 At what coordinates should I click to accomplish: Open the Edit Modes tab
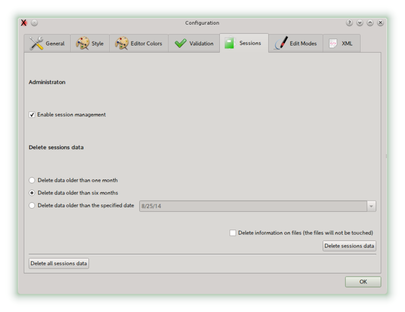click(x=296, y=43)
